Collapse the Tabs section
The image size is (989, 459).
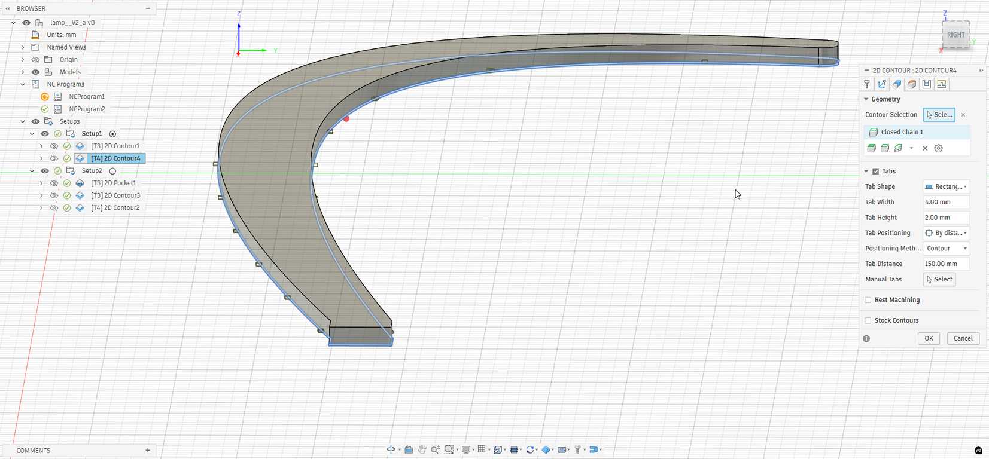point(866,172)
